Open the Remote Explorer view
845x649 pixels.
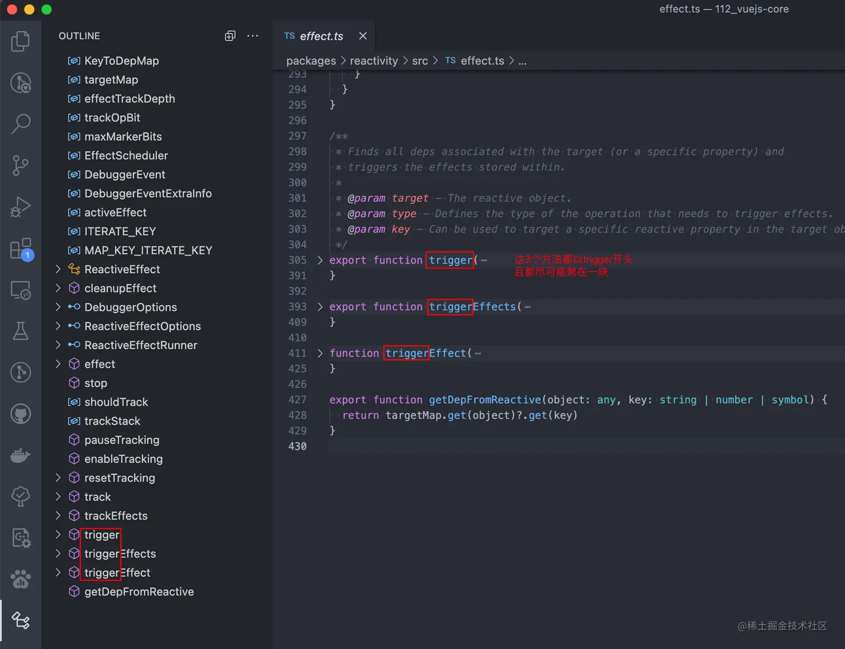point(21,290)
